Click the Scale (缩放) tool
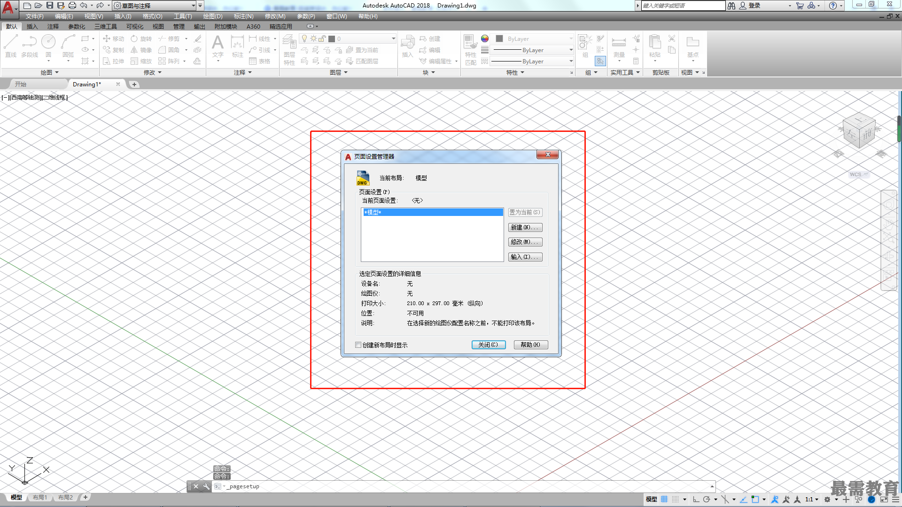 pos(141,61)
